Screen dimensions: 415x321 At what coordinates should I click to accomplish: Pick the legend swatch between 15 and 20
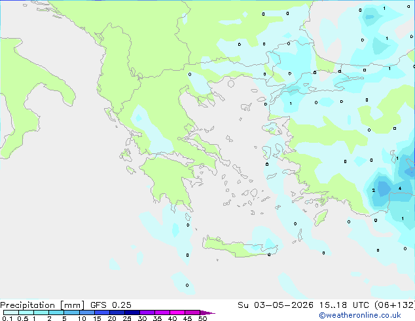pos(101,312)
